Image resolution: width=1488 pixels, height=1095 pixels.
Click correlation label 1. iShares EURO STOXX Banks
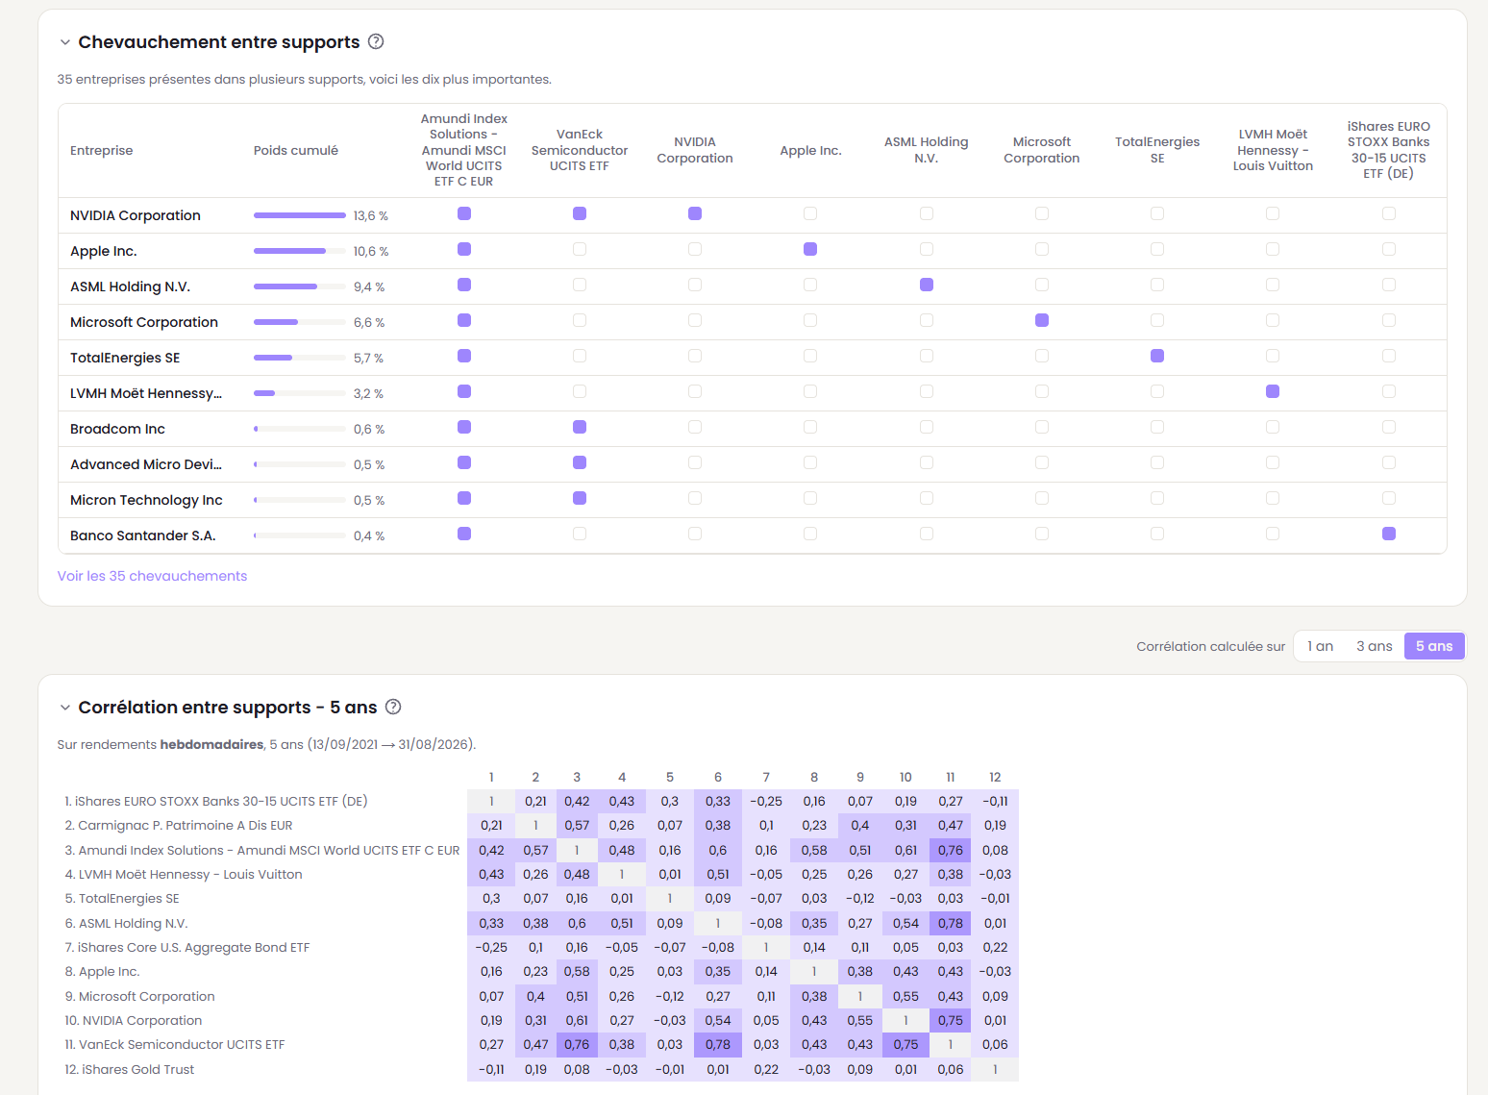click(216, 801)
